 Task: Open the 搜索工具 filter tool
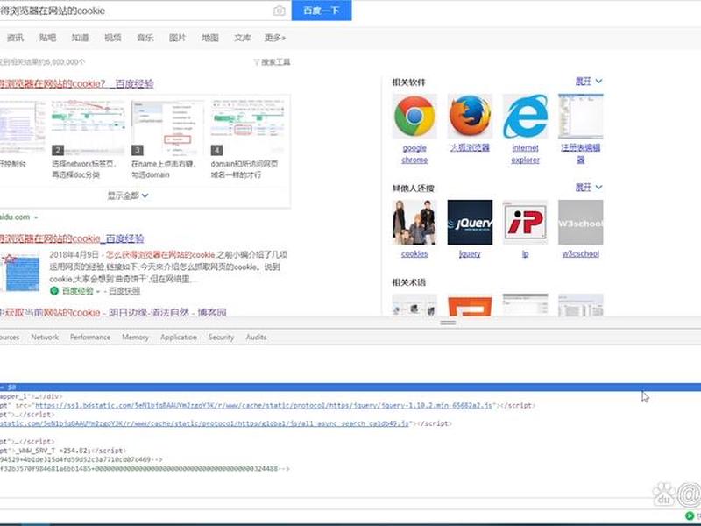[272, 62]
